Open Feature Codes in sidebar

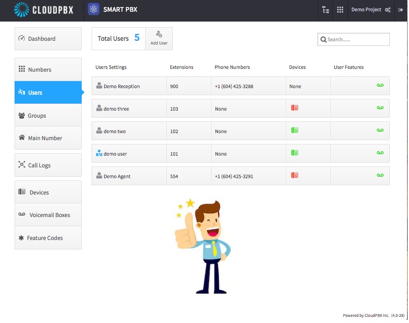tap(48, 238)
